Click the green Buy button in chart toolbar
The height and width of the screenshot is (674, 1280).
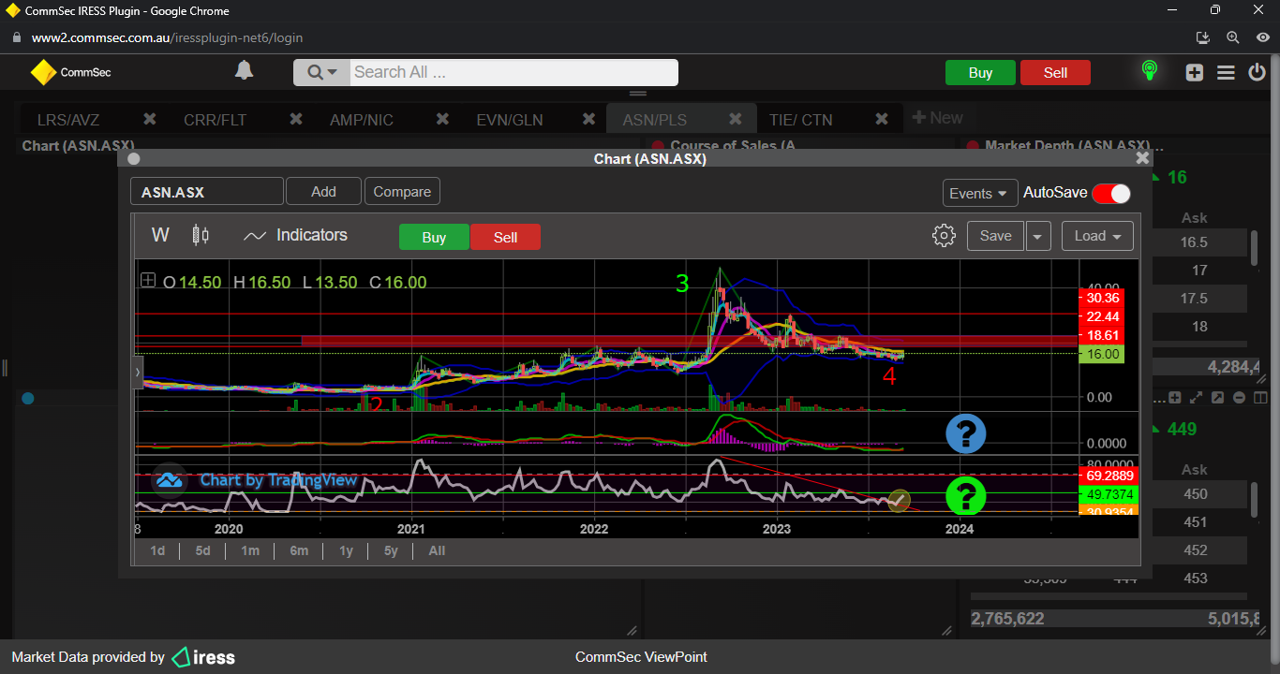434,238
